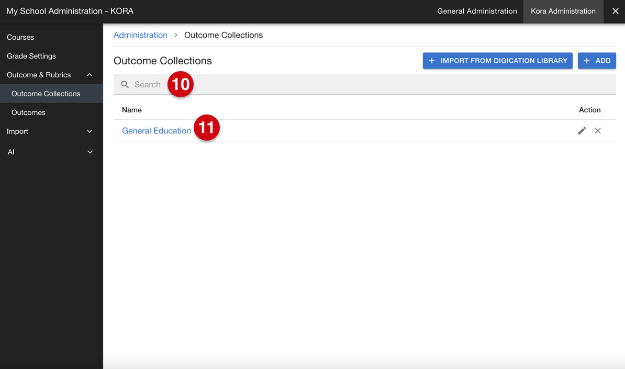This screenshot has height=369, width=625.
Task: Click Import From Digication Library button
Action: coord(497,61)
